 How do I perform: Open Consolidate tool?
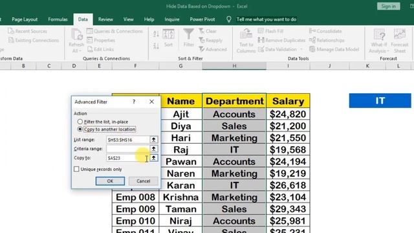click(x=325, y=31)
